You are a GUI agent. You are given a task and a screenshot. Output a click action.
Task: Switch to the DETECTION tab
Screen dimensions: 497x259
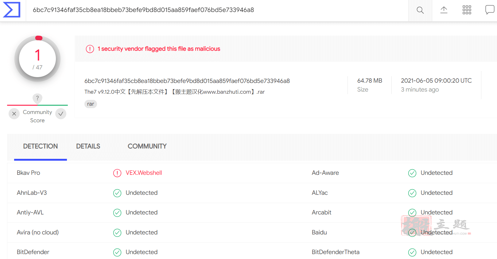coord(41,146)
